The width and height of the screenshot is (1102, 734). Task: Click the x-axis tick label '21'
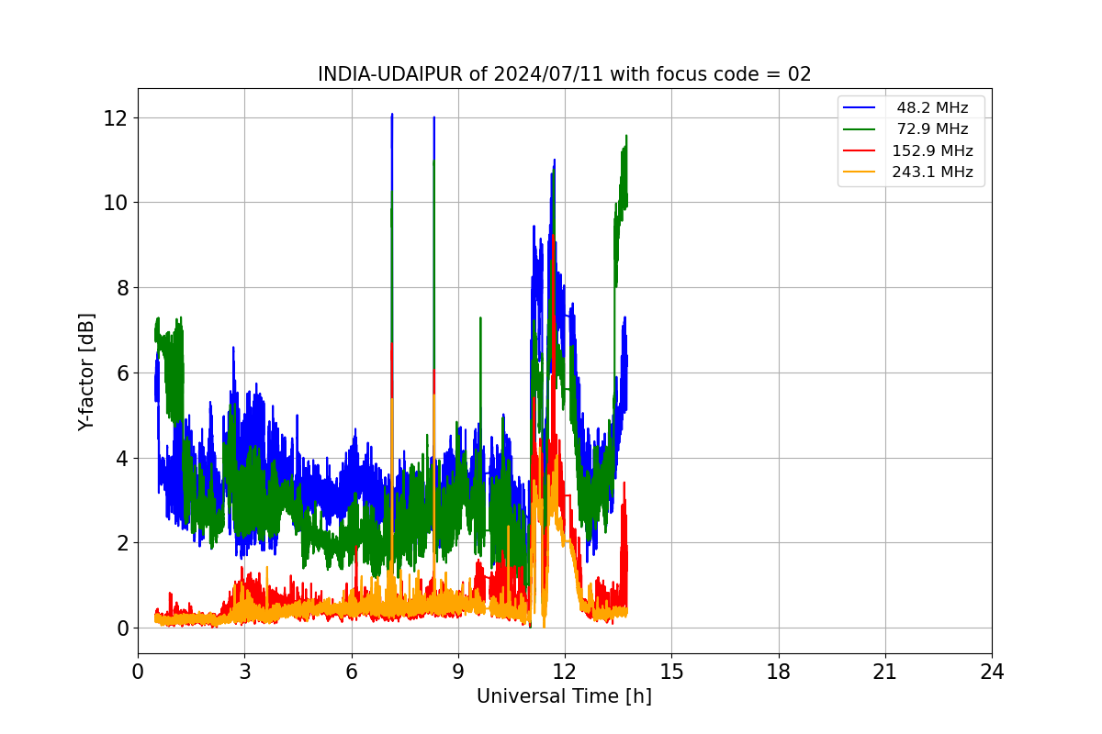point(885,672)
